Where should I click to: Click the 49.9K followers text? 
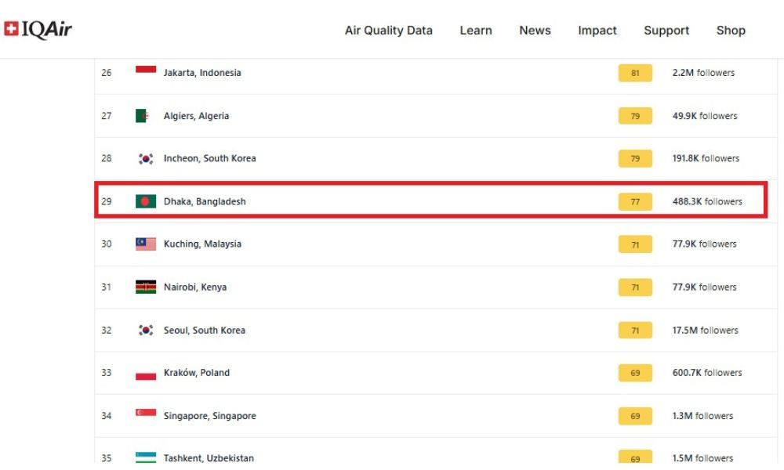click(x=705, y=116)
